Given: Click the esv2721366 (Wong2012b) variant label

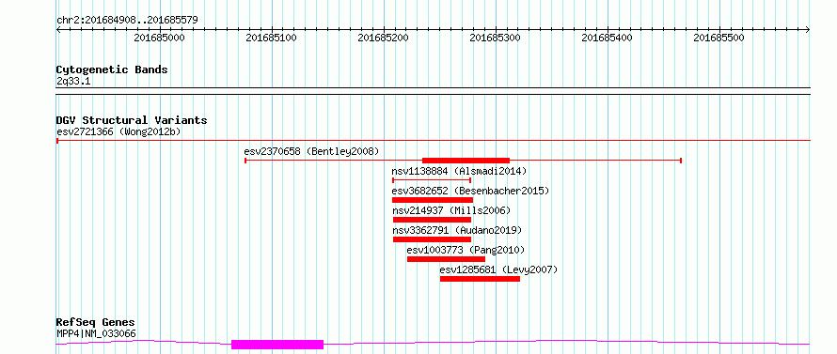Looking at the screenshot, I should pyautogui.click(x=118, y=131).
